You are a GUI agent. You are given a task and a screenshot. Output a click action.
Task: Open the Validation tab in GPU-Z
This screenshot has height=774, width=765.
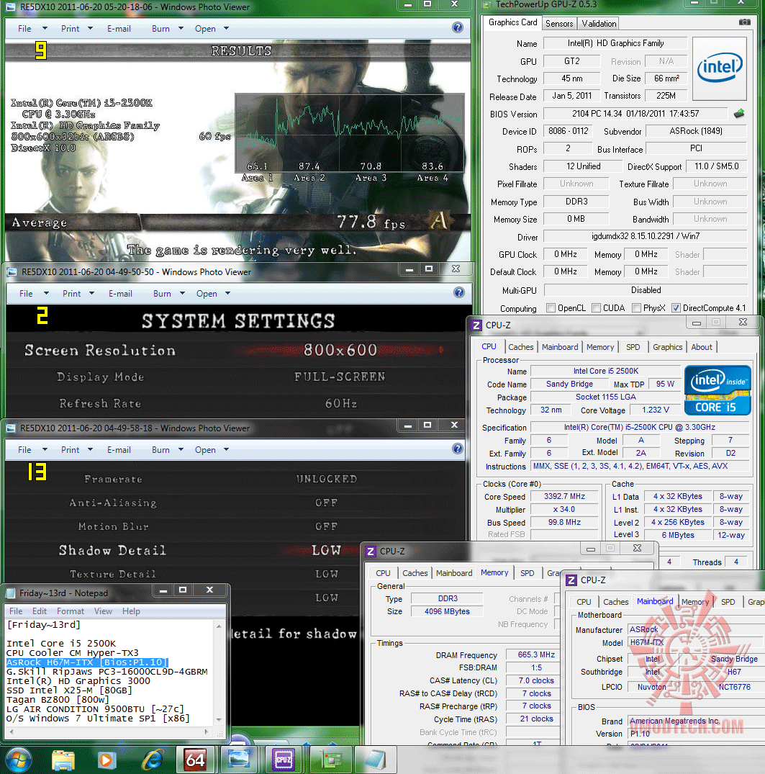click(599, 23)
